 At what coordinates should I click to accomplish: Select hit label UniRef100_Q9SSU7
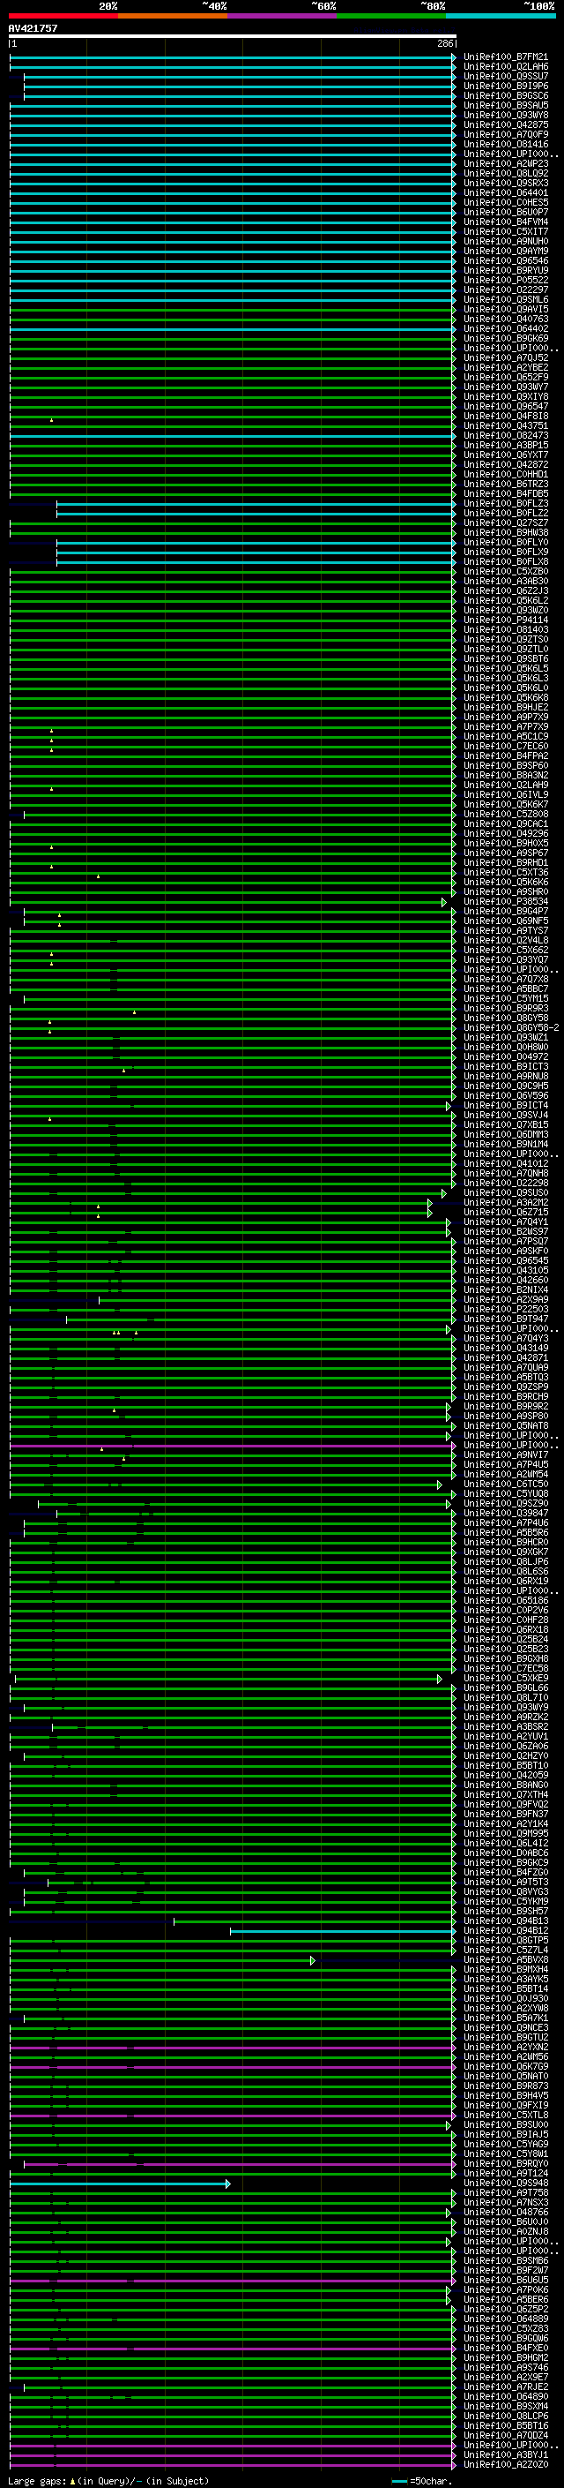click(505, 76)
